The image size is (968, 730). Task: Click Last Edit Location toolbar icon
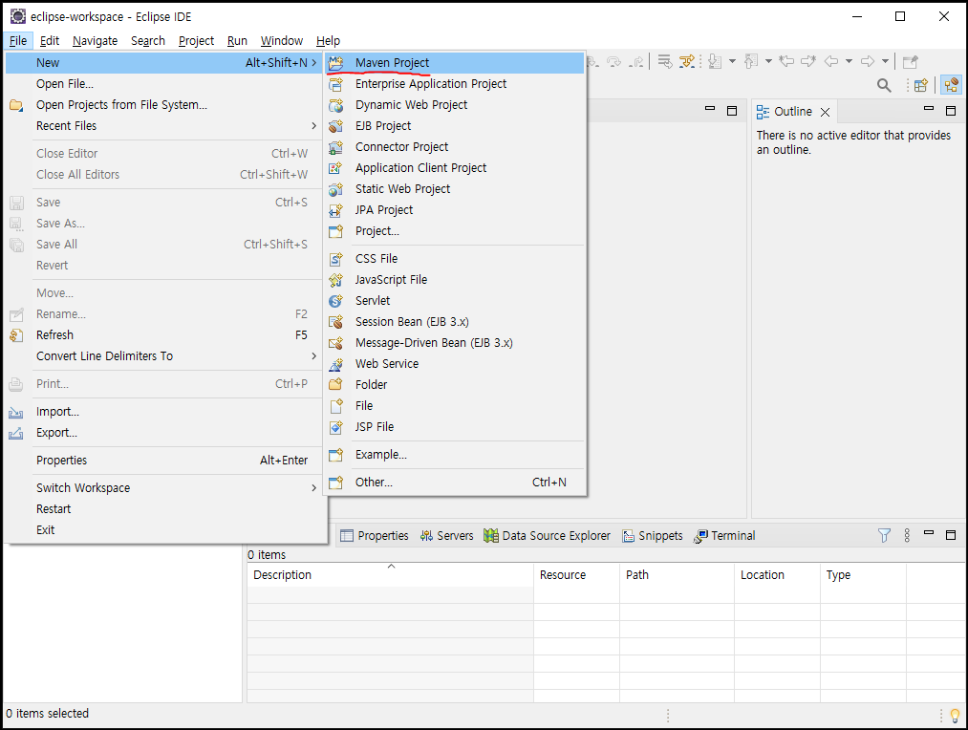click(785, 60)
